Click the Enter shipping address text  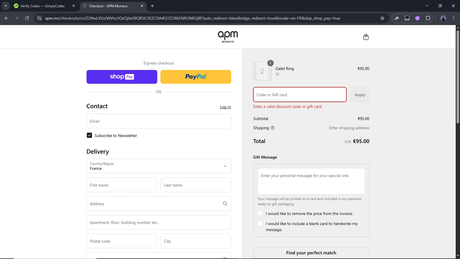[349, 128]
